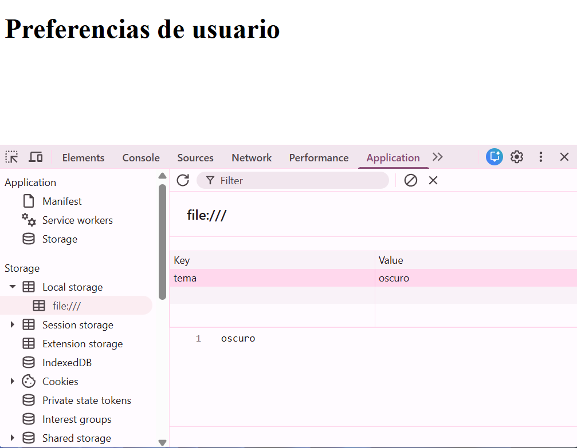Click sidebar scrollbar down arrow

162,442
